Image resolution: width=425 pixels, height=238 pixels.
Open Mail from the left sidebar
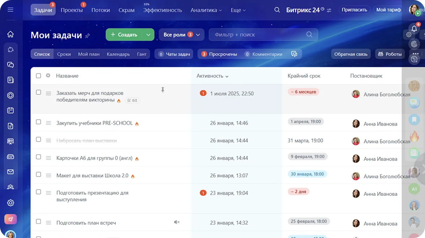[x=10, y=172]
